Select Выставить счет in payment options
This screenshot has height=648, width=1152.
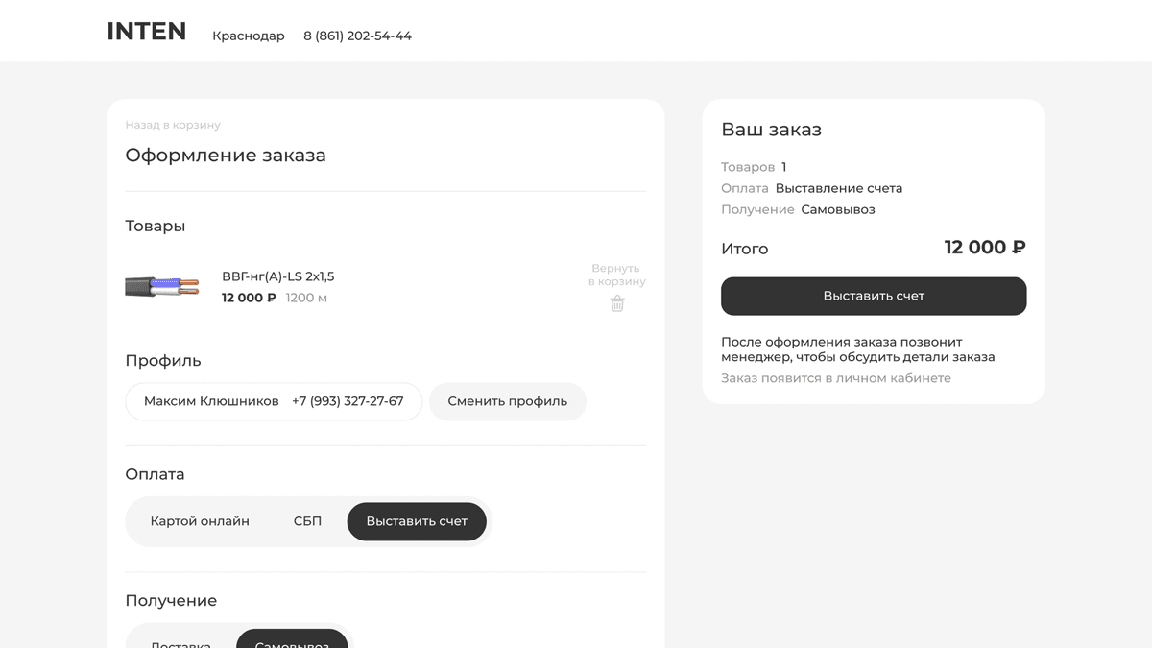coord(417,521)
